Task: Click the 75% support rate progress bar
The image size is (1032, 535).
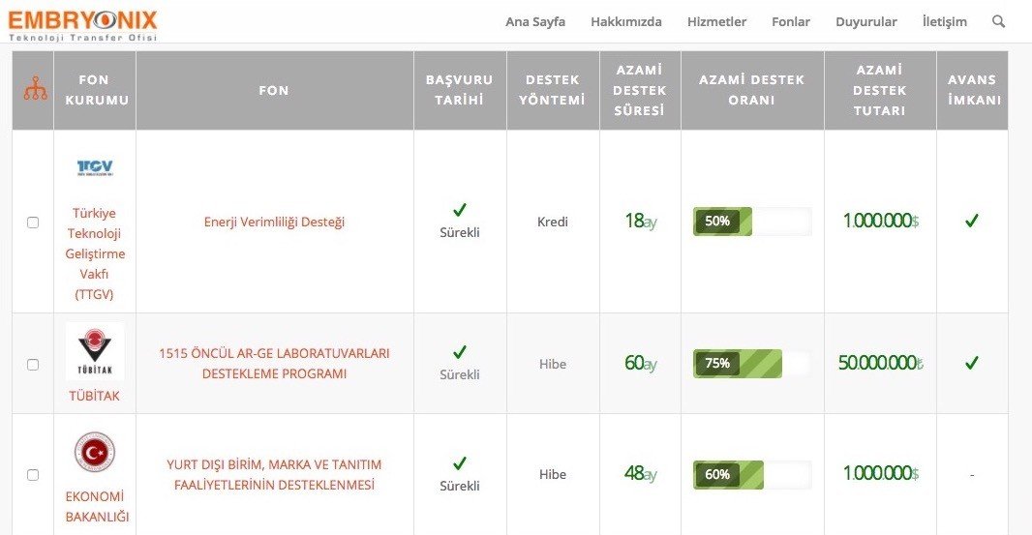Action: pos(751,364)
